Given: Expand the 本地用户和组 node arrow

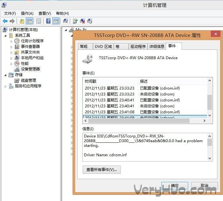Looking at the screenshot, I should (11, 58).
